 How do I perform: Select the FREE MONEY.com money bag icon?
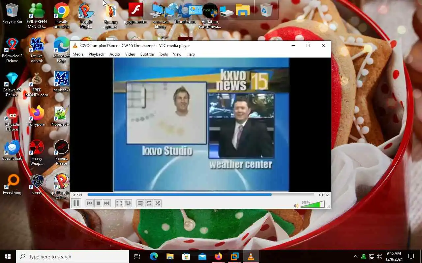(x=37, y=84)
